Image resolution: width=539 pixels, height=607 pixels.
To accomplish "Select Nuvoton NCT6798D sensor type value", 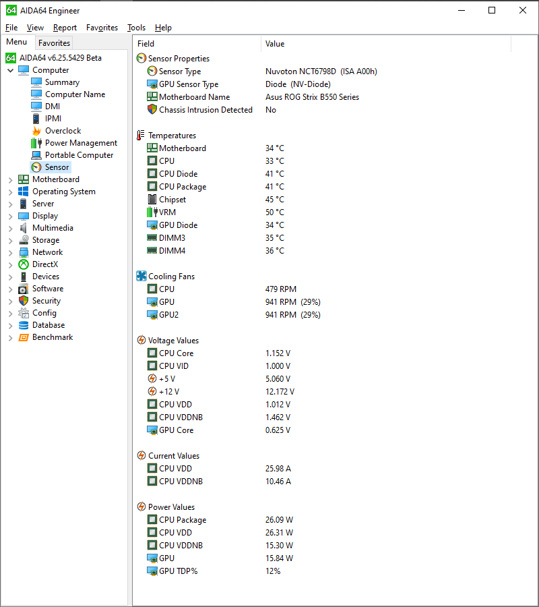I will pyautogui.click(x=321, y=71).
